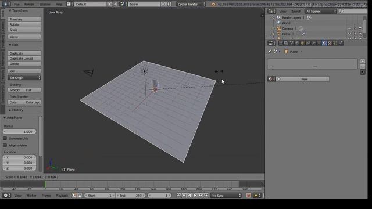The height and width of the screenshot is (209, 372).
Task: Open the Render menu
Action: coord(29,4)
